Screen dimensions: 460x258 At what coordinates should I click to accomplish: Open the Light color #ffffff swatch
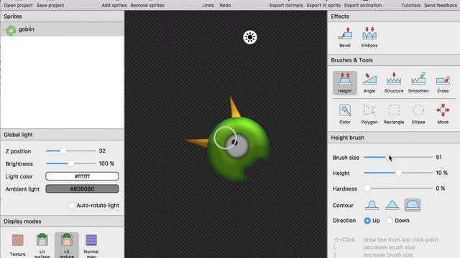point(82,176)
